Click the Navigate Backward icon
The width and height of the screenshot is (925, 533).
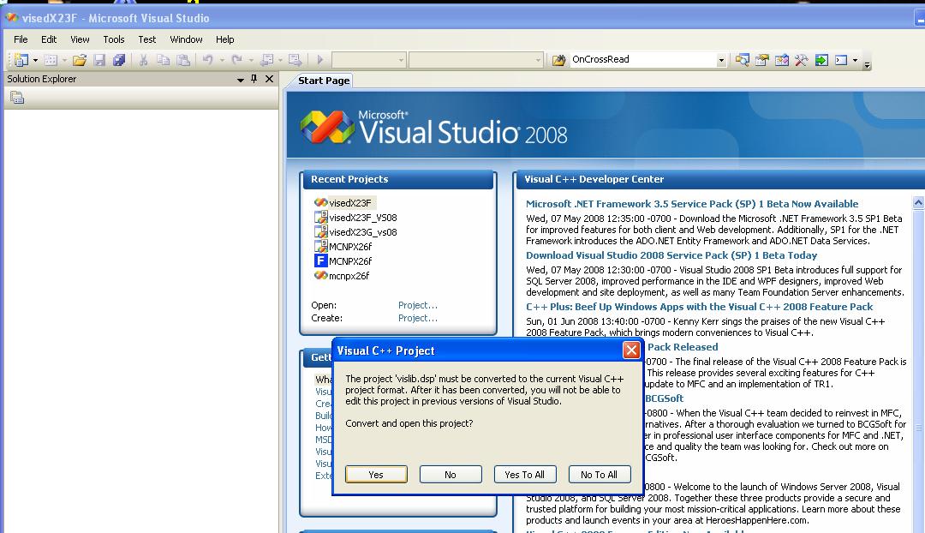pos(266,60)
